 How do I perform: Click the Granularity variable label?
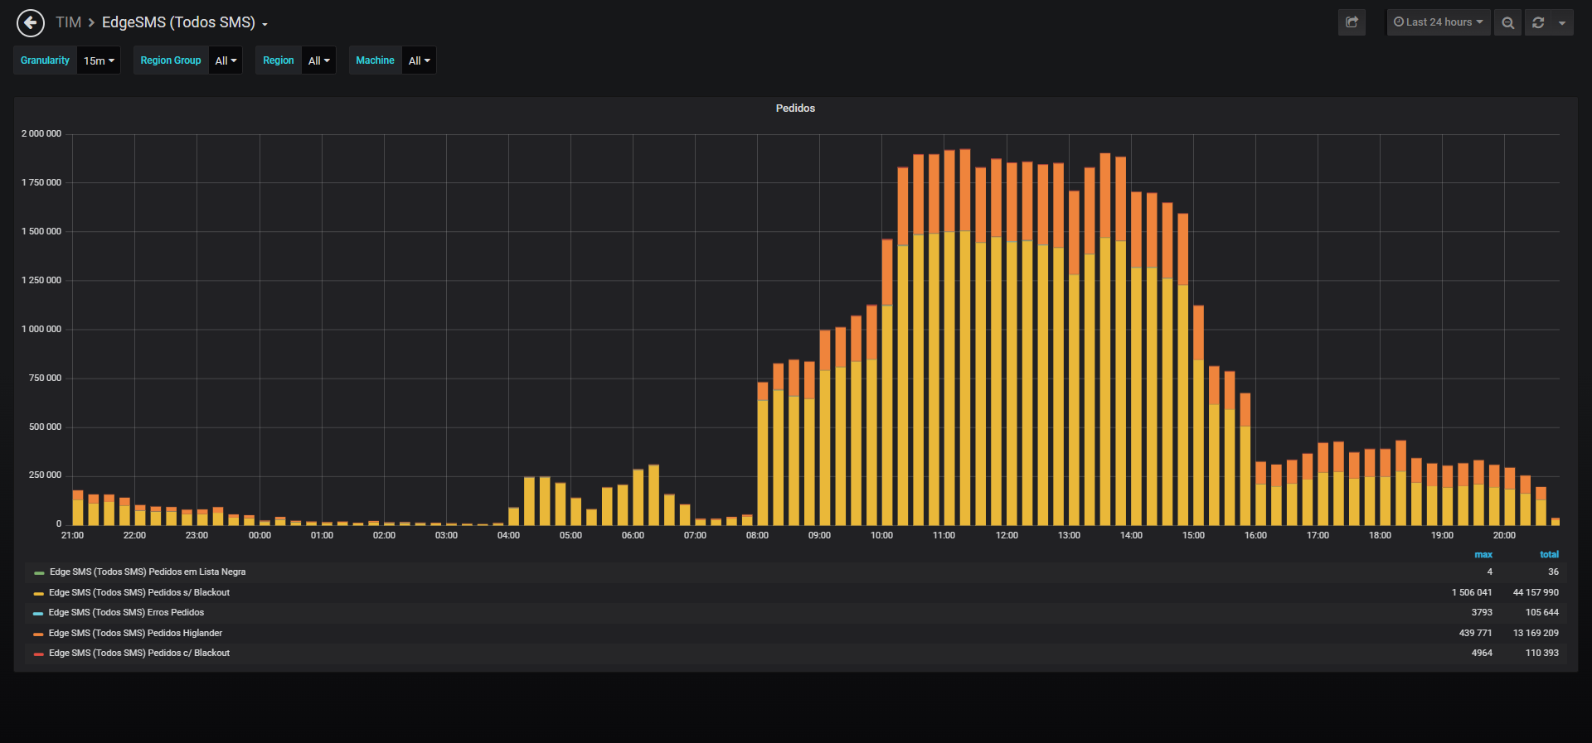45,60
